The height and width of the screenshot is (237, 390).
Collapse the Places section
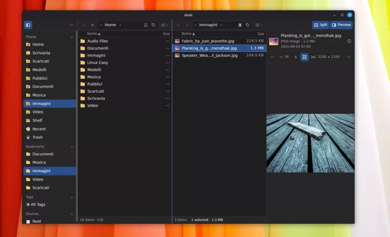(72, 37)
